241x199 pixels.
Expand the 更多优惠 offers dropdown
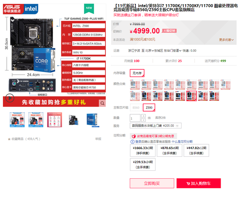pos(226,40)
